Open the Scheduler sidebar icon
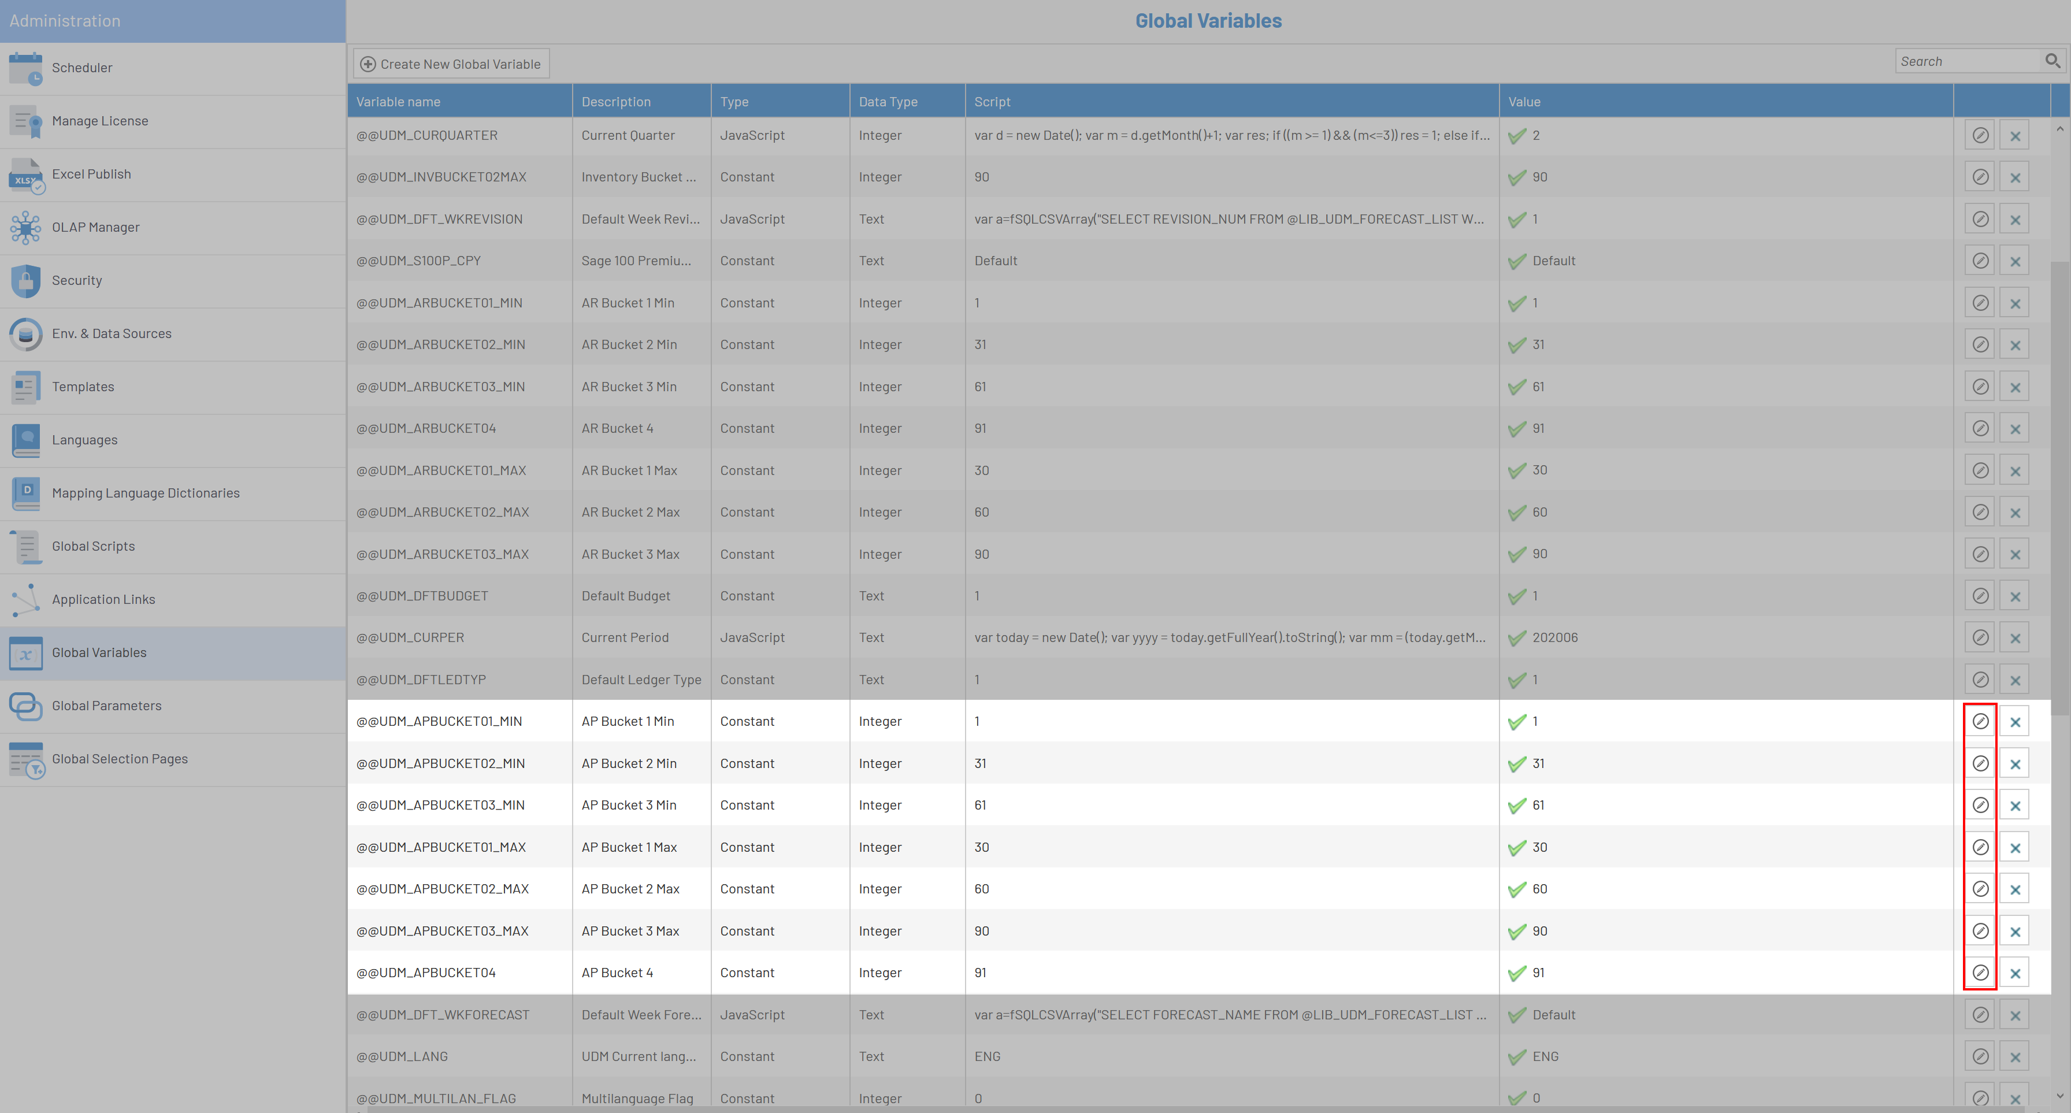 (x=26, y=68)
